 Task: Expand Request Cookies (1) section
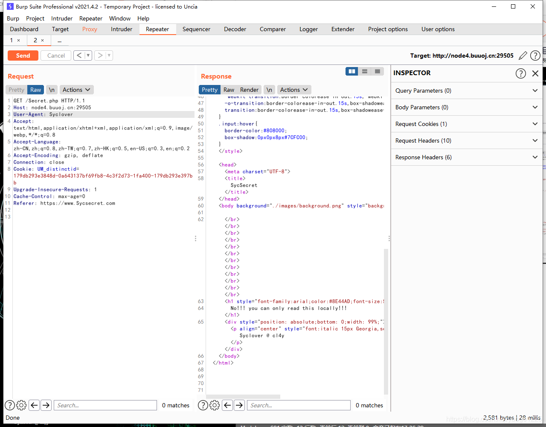point(467,124)
